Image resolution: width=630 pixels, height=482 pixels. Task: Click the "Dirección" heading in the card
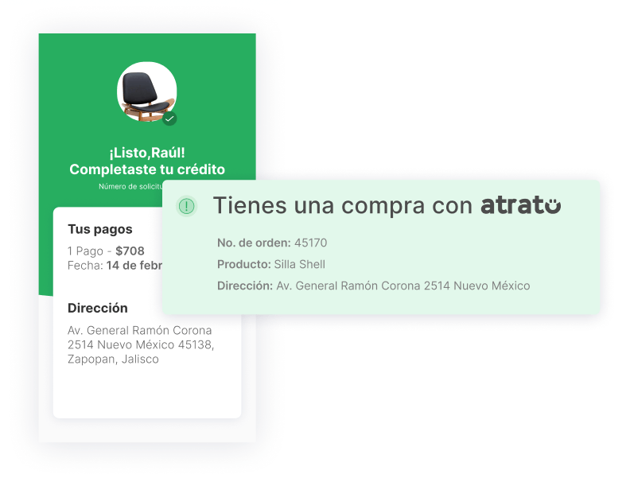point(97,308)
